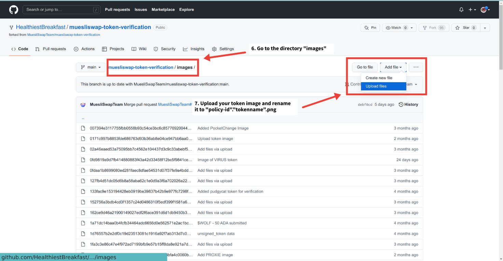
Task: Open the Upload token image commit message
Action: pyautogui.click(x=215, y=139)
